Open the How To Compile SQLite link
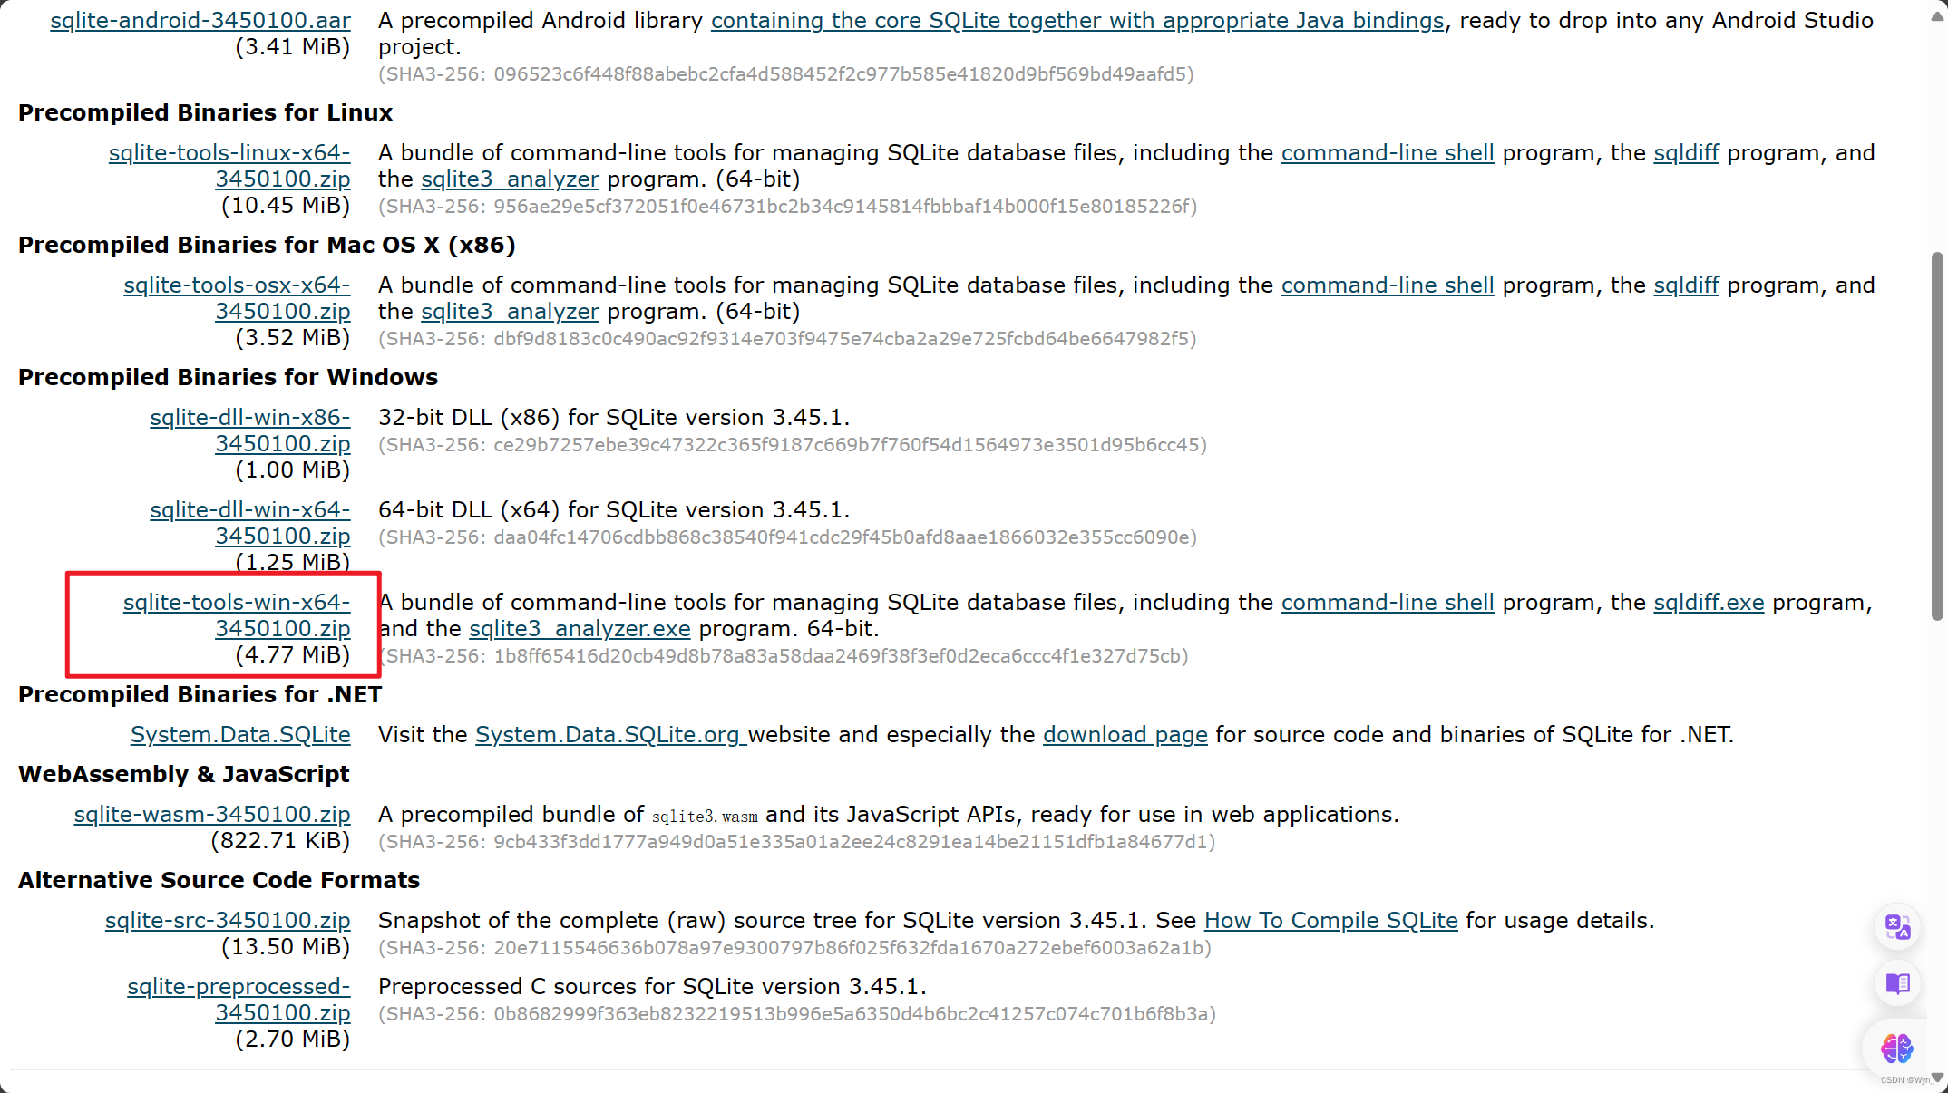 1330,920
